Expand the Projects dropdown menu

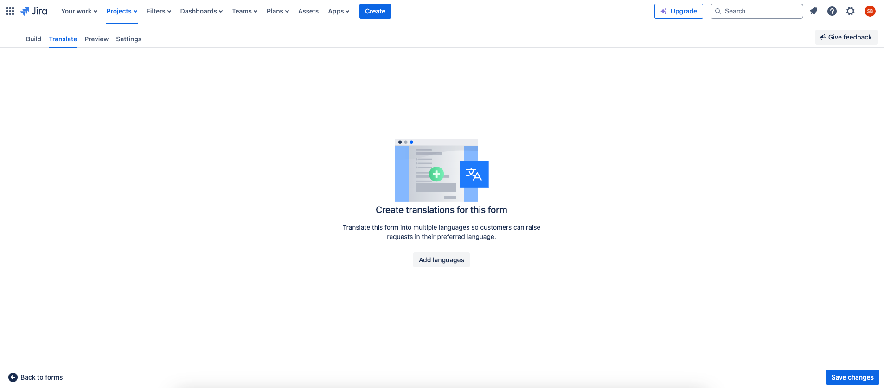[122, 11]
